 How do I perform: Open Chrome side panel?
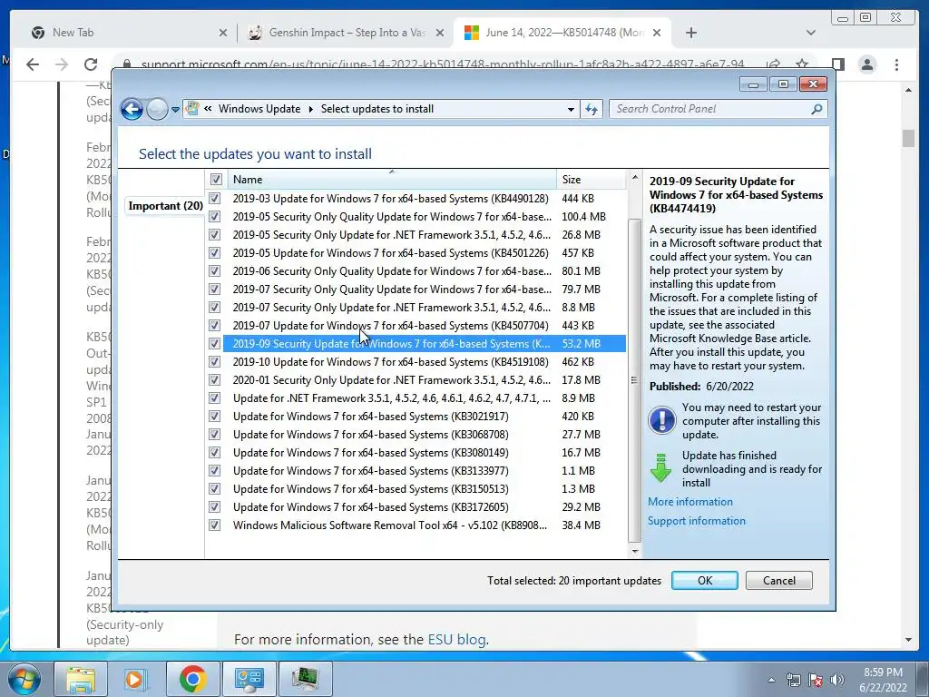[837, 64]
